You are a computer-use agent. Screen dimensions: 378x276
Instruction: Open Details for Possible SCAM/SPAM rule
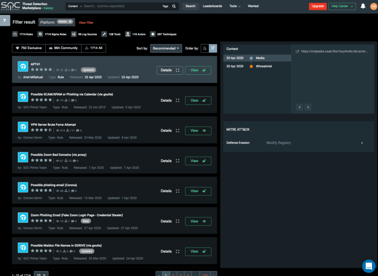(170, 101)
